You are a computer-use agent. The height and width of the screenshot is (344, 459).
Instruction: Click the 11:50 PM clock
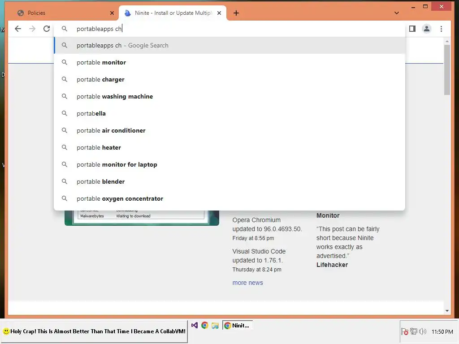click(x=442, y=332)
